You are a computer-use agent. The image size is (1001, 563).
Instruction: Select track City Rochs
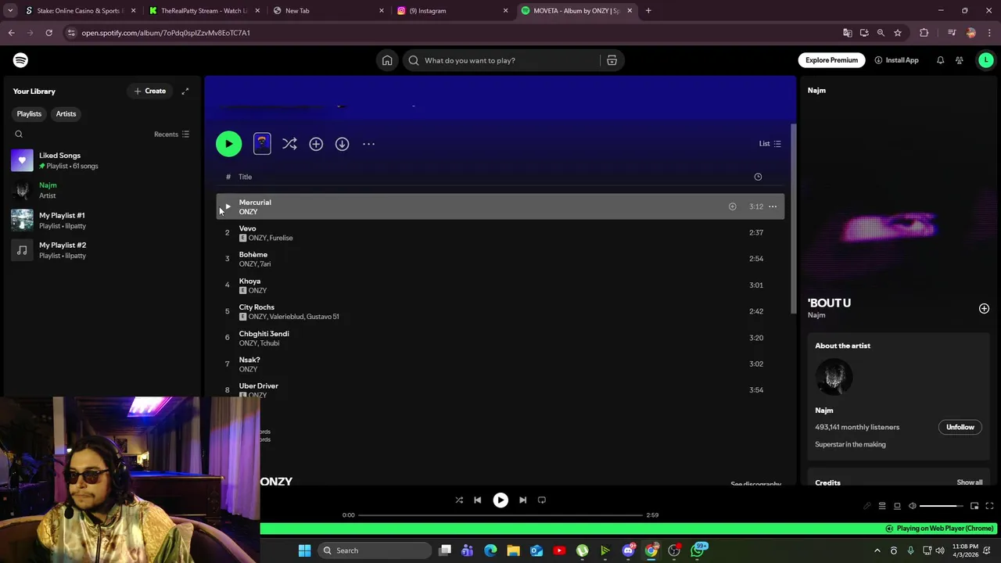(x=500, y=311)
